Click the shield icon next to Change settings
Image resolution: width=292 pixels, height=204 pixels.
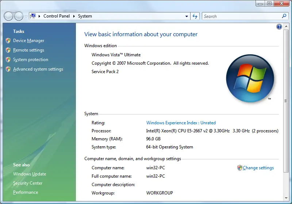[x=239, y=168]
